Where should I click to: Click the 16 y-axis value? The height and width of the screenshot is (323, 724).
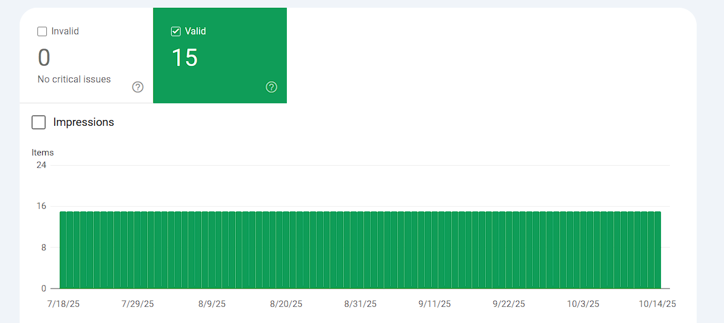[41, 206]
